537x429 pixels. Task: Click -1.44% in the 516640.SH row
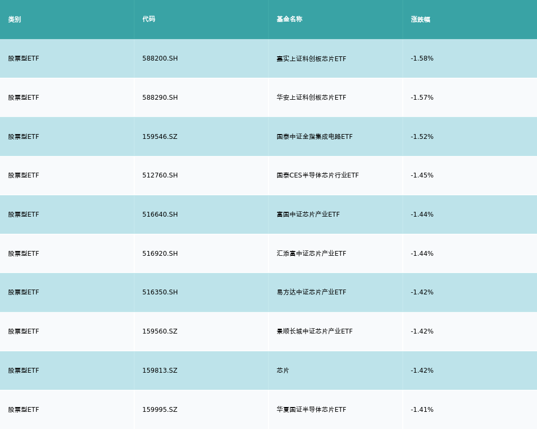tap(422, 214)
